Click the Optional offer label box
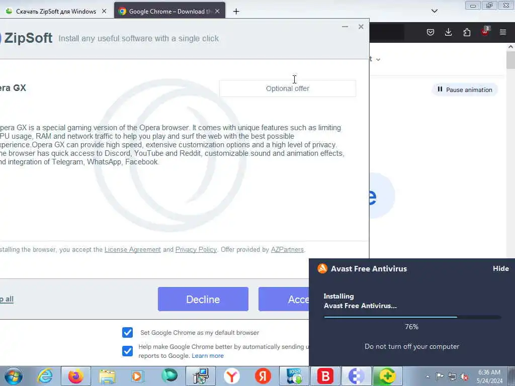The image size is (515, 386). 287,88
